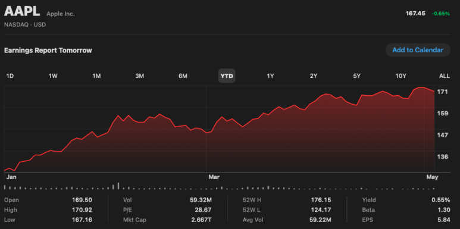Click the EPS label
This screenshot has width=460, height=229.
click(368, 219)
